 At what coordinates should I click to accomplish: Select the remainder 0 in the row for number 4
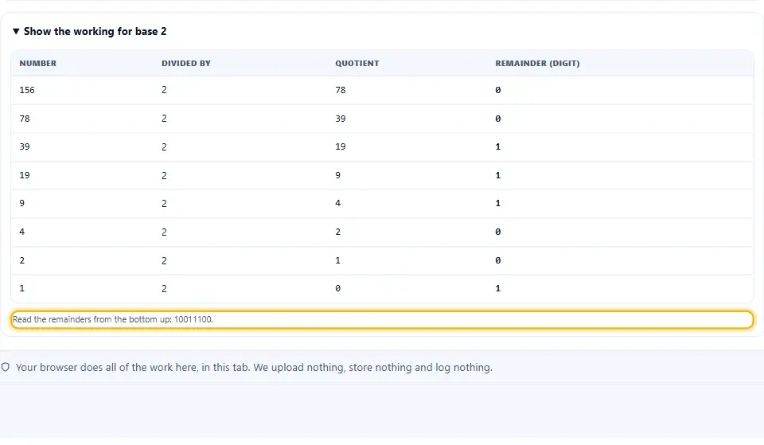(498, 232)
